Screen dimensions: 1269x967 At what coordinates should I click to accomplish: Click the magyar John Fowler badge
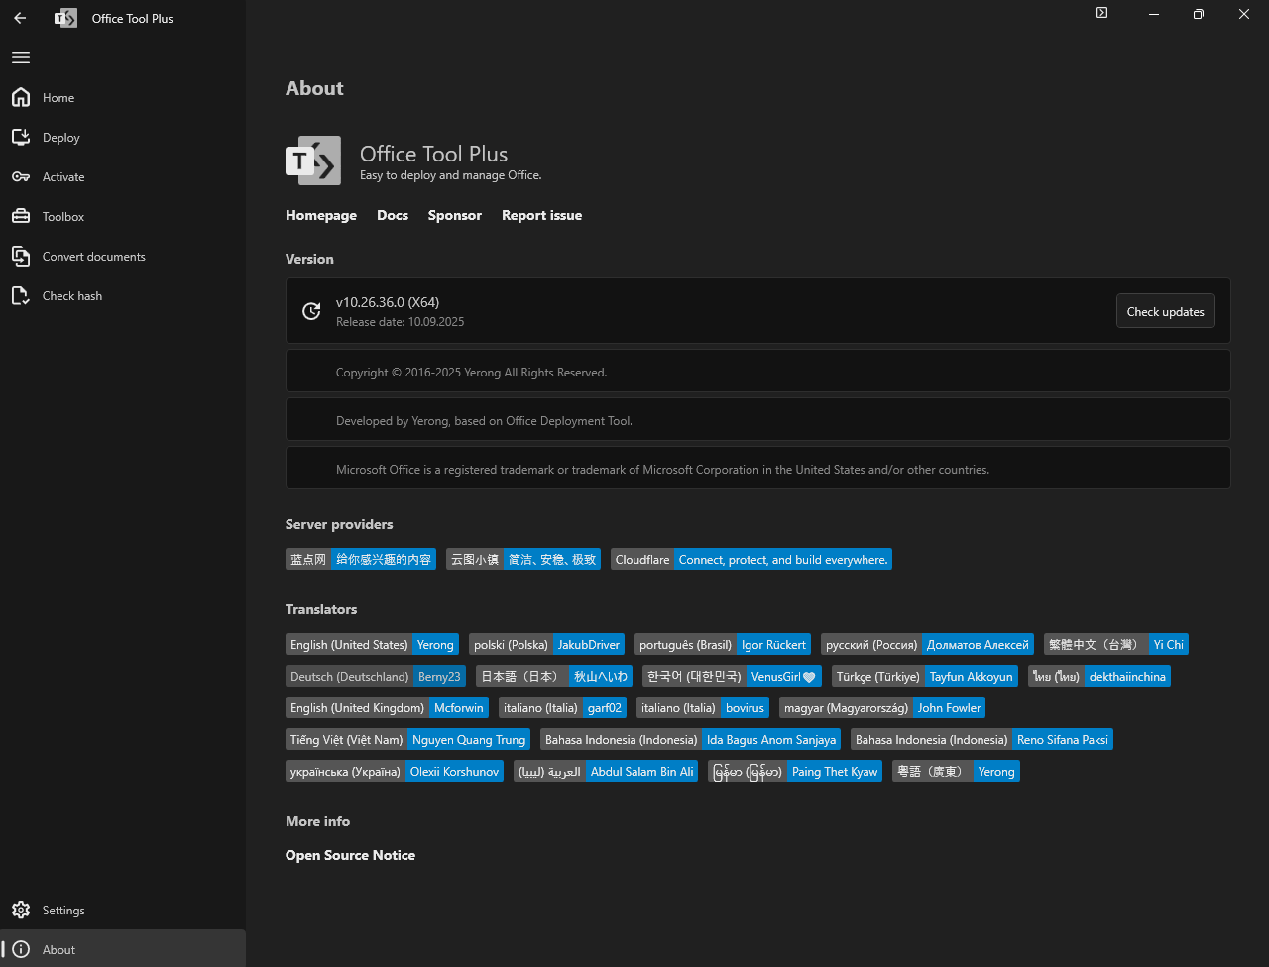pos(882,708)
